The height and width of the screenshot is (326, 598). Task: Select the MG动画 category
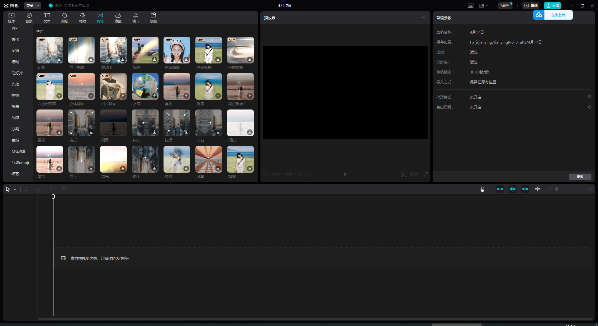click(18, 151)
